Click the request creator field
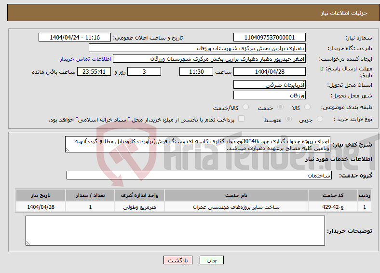The width and height of the screenshot is (380, 273). click(x=209, y=59)
